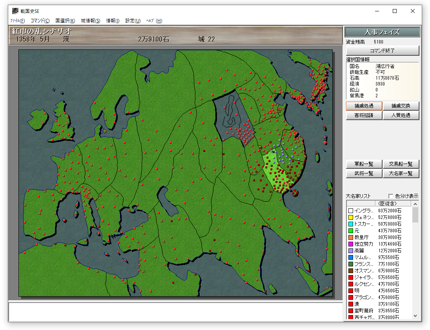This screenshot has width=430, height=330.
Task: Click the 大名家一覧 button
Action: (x=401, y=173)
